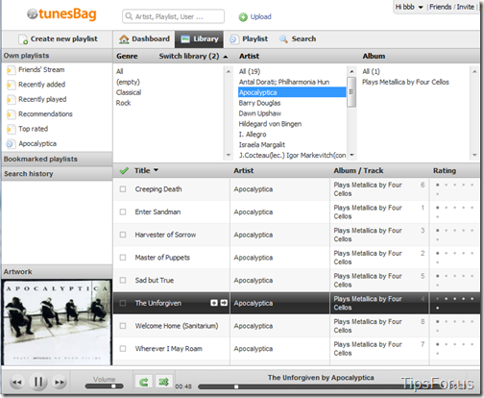This screenshot has width=484, height=398.
Task: Skip to next track
Action: tap(60, 382)
